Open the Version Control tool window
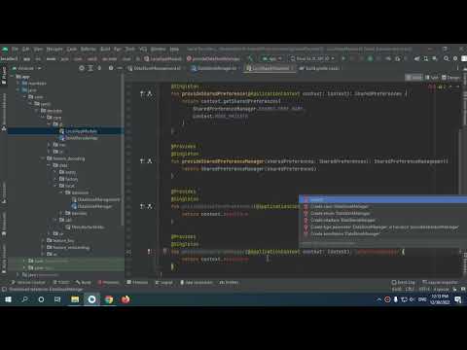The image size is (467, 350). pos(28,283)
